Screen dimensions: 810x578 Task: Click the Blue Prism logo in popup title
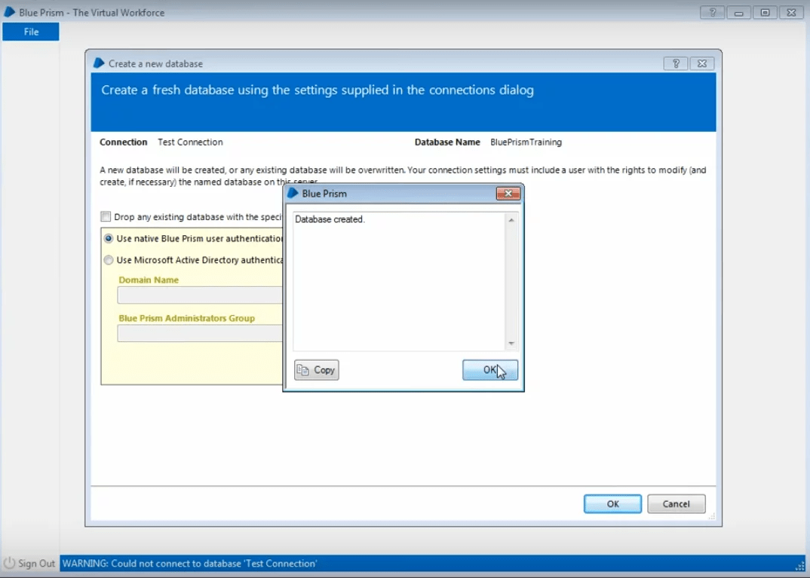(293, 194)
